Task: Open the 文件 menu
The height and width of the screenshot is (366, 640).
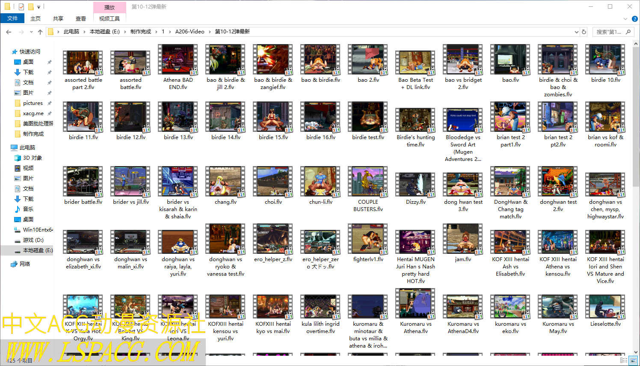Action: 12,18
